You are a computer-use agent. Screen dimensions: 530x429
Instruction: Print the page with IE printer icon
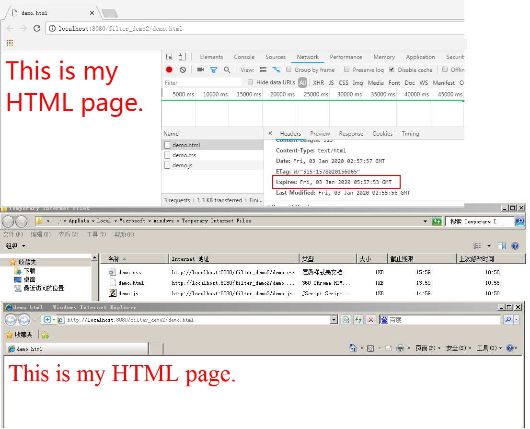pyautogui.click(x=400, y=348)
